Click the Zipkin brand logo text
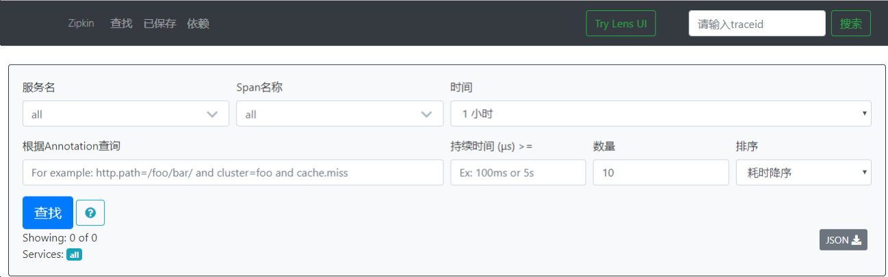 pos(81,23)
